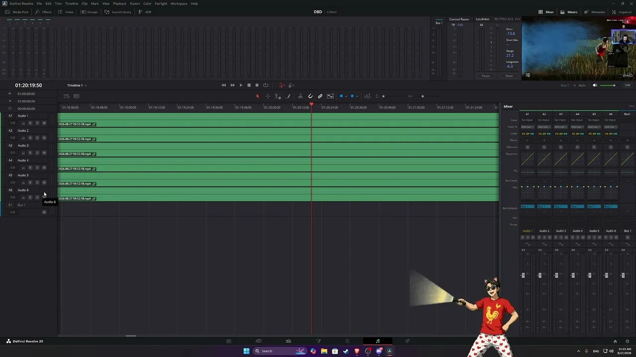Open the Metadata panel
This screenshot has width=636, height=357.
pyautogui.click(x=595, y=12)
